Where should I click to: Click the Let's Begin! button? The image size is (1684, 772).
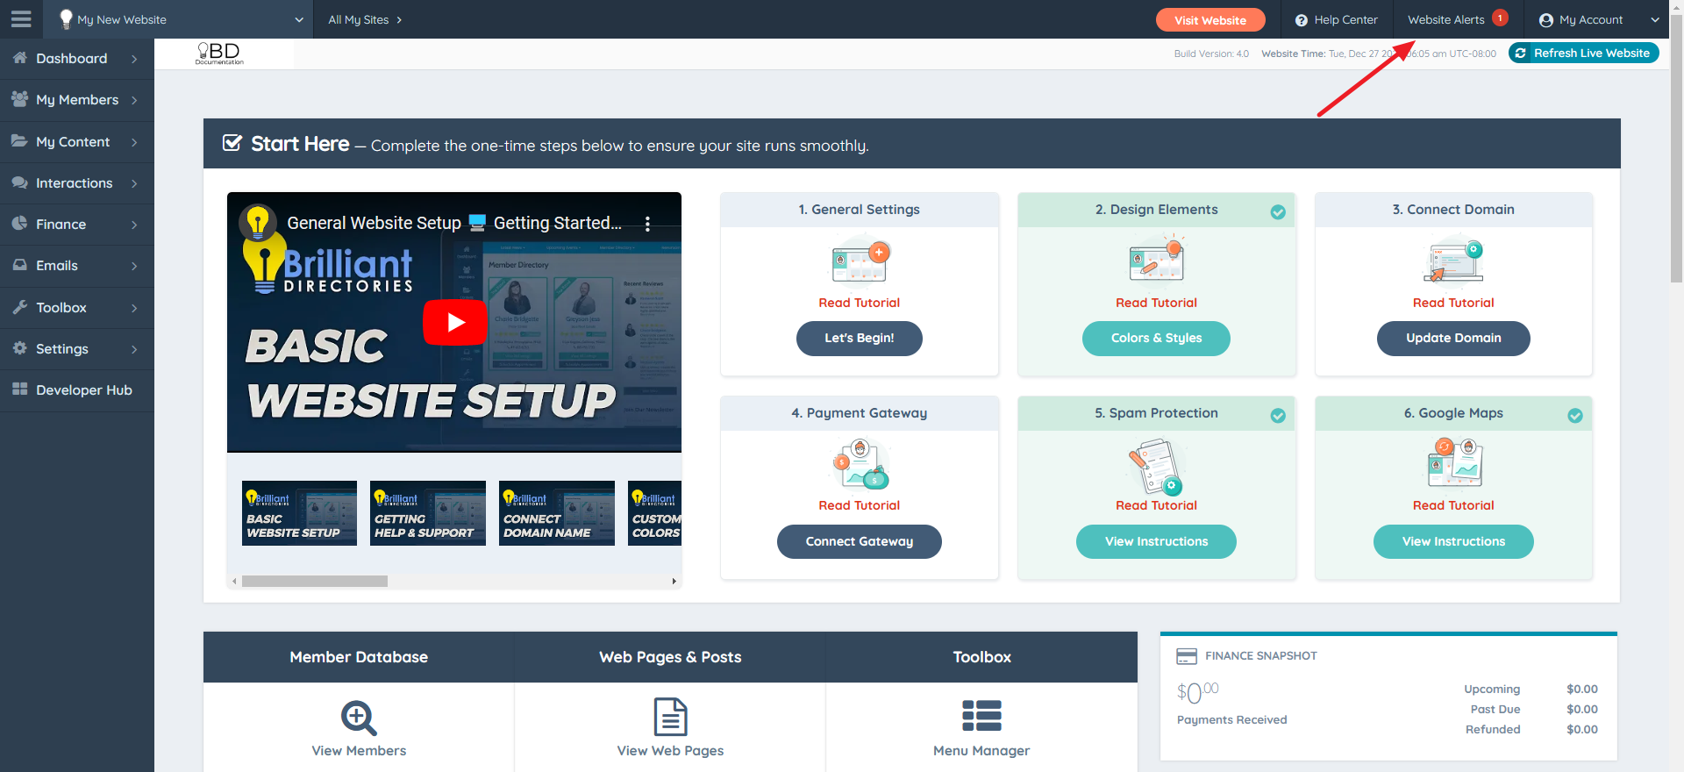click(x=860, y=338)
